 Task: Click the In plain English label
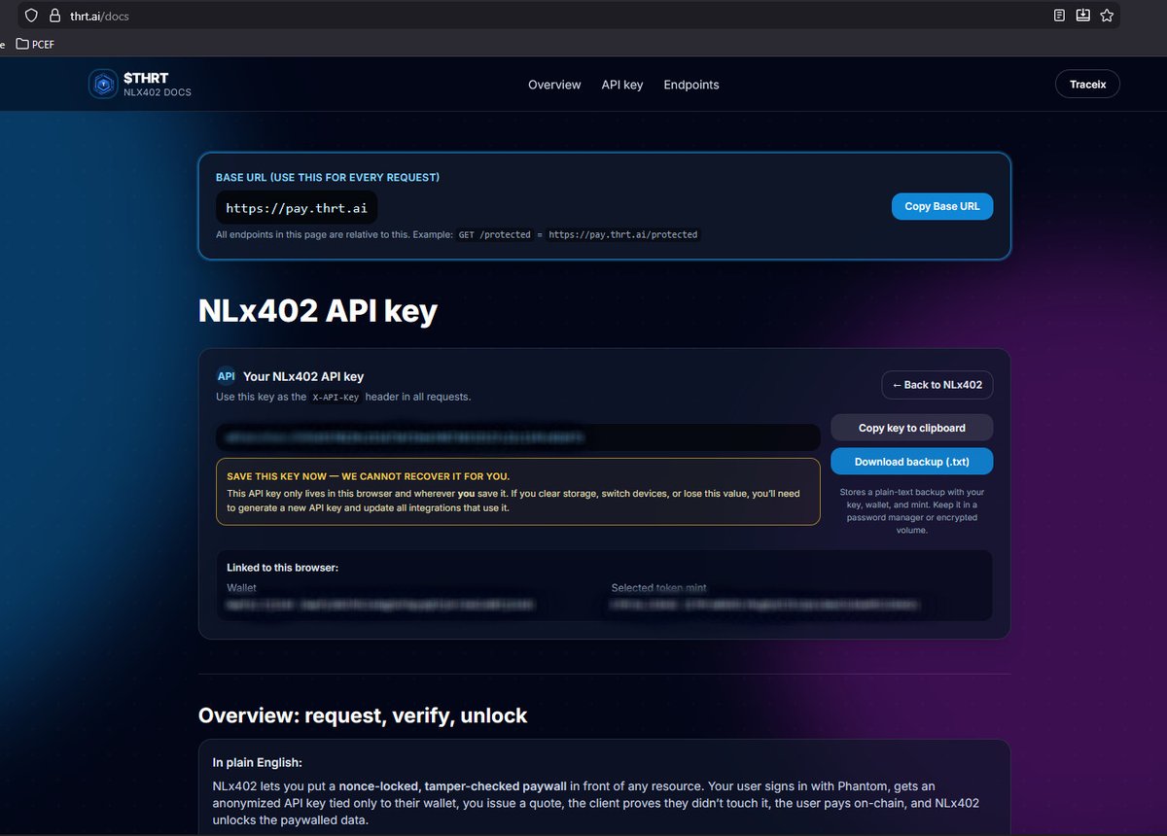pyautogui.click(x=258, y=762)
